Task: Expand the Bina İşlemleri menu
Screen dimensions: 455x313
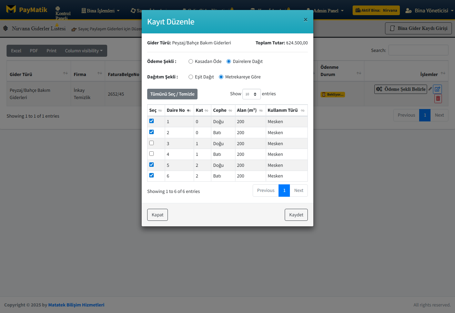Action: coord(100,11)
